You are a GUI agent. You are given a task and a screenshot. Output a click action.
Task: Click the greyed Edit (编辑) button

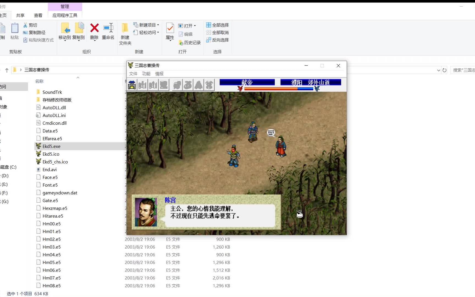tap(186, 34)
